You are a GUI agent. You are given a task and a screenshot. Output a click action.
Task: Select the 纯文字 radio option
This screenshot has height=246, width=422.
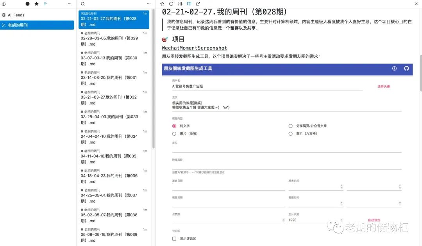coord(174,126)
